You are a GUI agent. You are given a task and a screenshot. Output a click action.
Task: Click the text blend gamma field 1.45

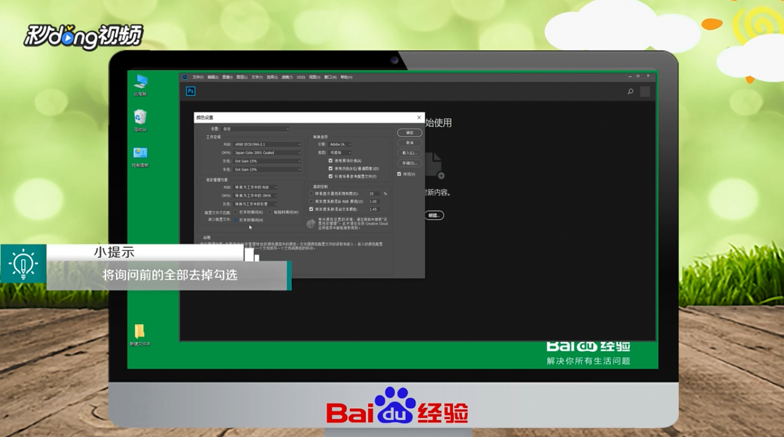pos(373,209)
